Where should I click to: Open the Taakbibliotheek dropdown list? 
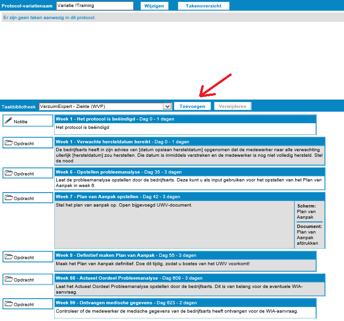[105, 106]
